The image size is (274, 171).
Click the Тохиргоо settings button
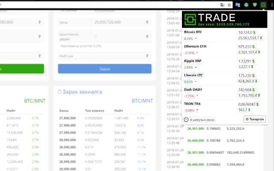pyautogui.click(x=255, y=119)
